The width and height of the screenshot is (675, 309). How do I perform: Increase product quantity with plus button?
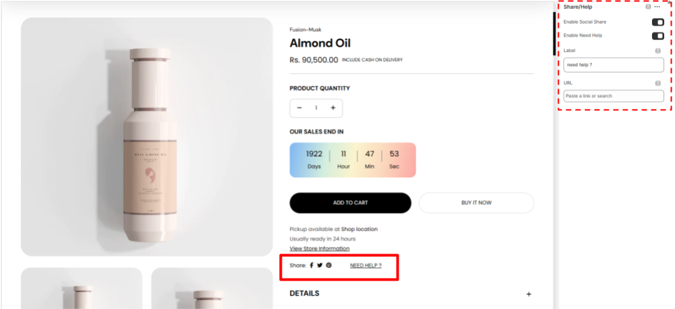pyautogui.click(x=333, y=108)
